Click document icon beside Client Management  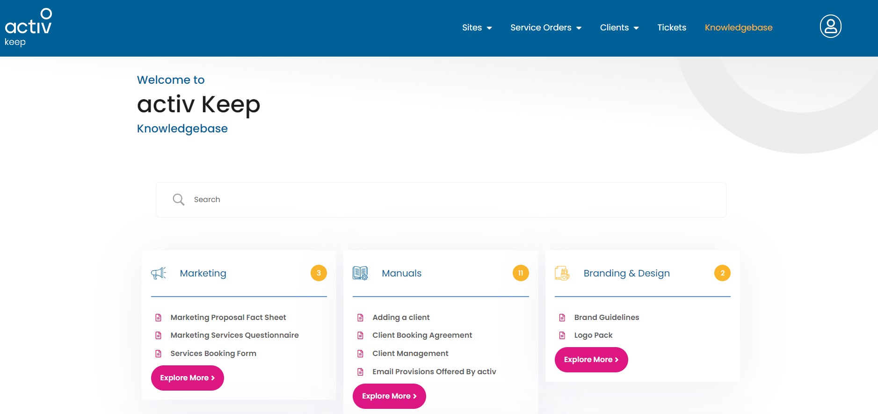tap(360, 354)
